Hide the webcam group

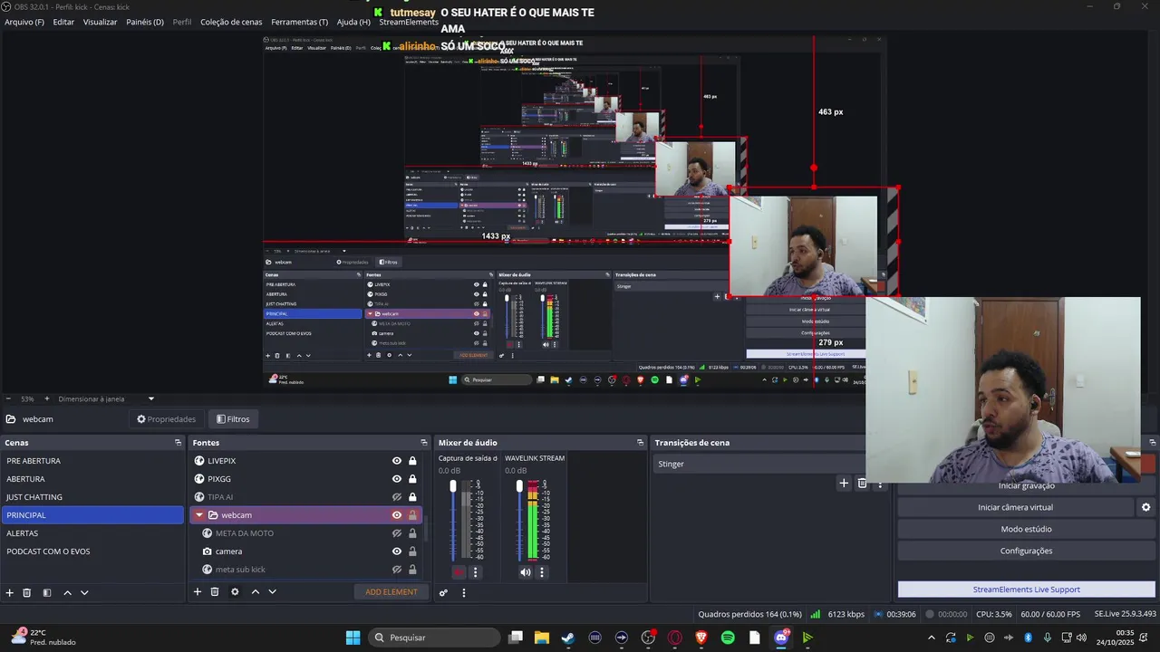396,515
